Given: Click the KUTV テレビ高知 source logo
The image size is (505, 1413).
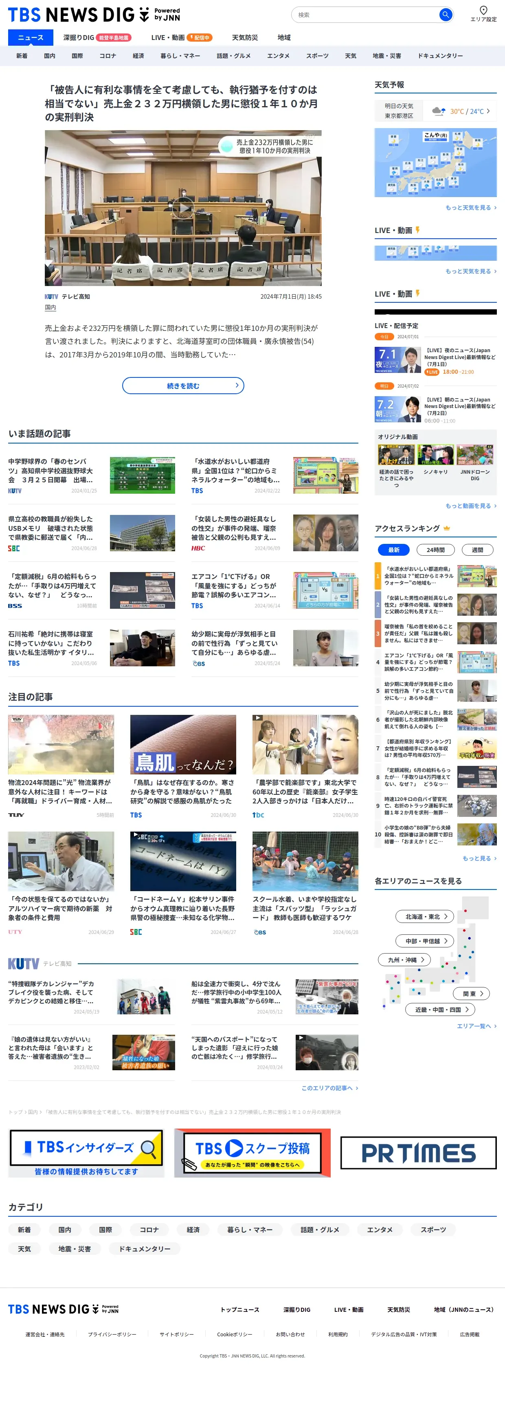Looking at the screenshot, I should (67, 296).
